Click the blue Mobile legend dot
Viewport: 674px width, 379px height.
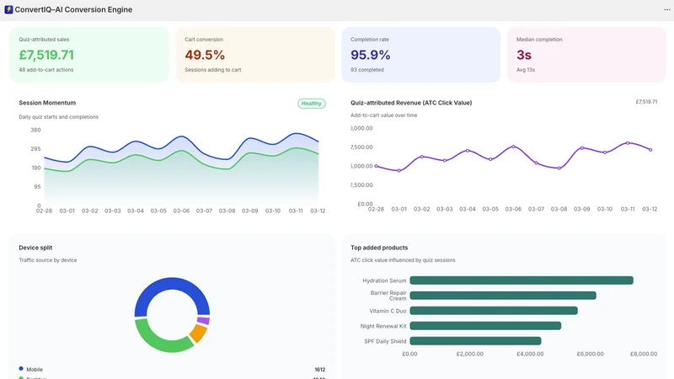coord(21,369)
